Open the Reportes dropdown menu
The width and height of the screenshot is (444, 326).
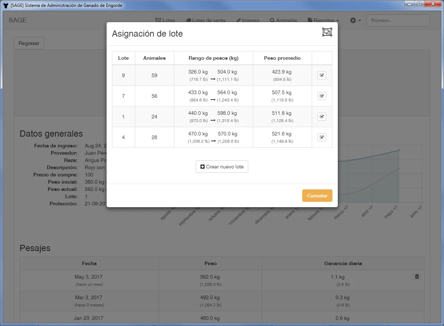pyautogui.click(x=323, y=20)
